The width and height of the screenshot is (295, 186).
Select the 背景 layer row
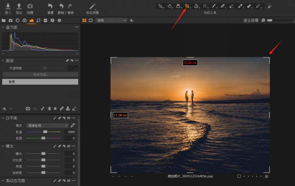[x=40, y=82]
